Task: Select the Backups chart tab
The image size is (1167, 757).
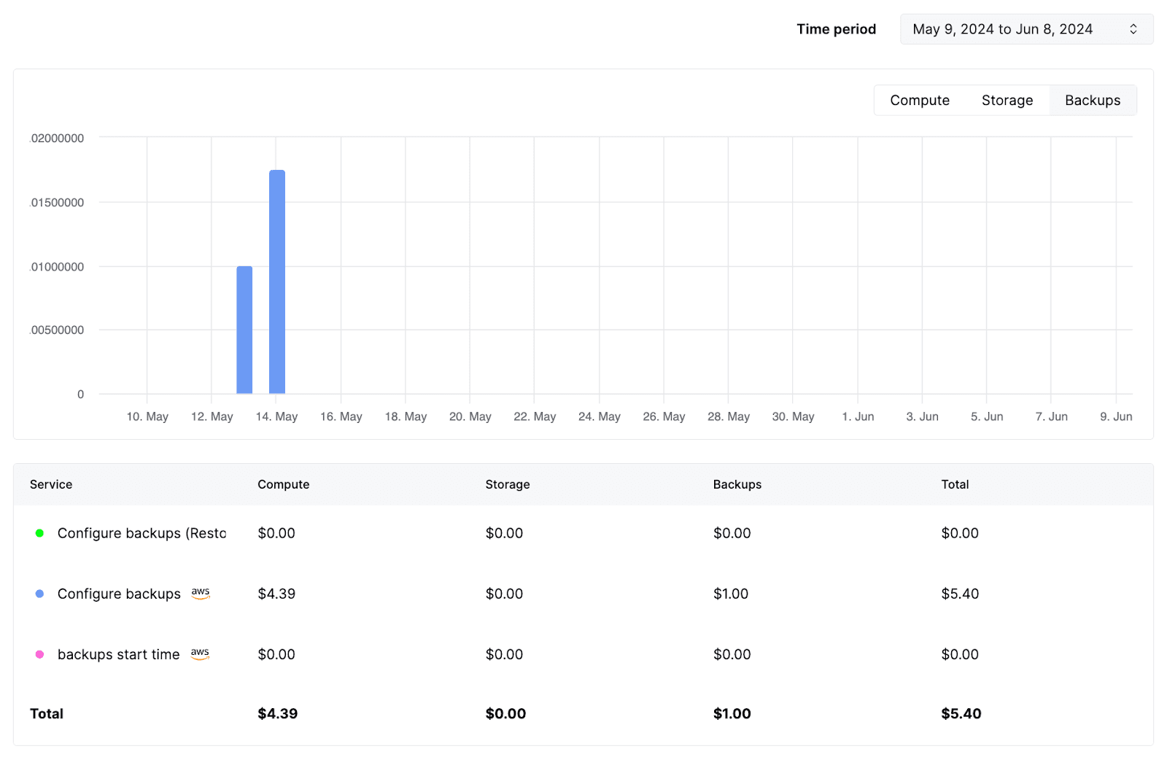Action: pyautogui.click(x=1092, y=101)
